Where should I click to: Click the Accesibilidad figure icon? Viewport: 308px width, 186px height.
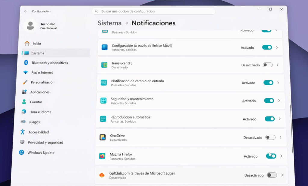[23, 132]
